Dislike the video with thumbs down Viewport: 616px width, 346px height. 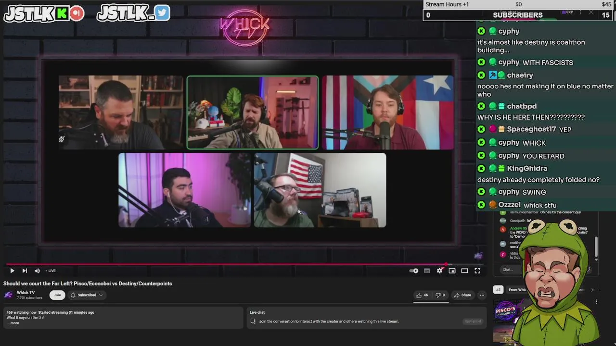tap(440, 295)
